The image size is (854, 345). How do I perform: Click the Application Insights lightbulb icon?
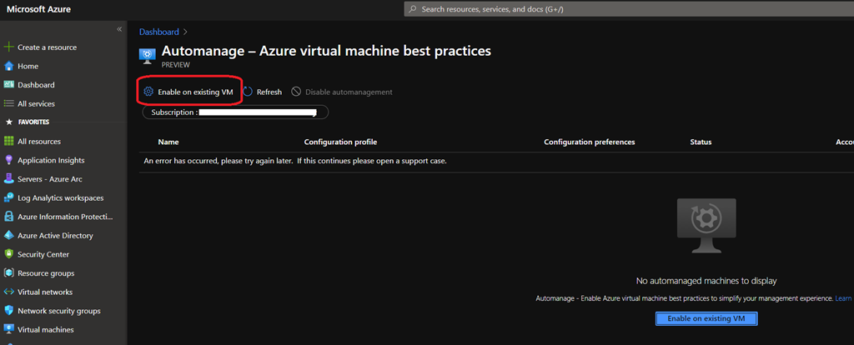click(x=9, y=161)
